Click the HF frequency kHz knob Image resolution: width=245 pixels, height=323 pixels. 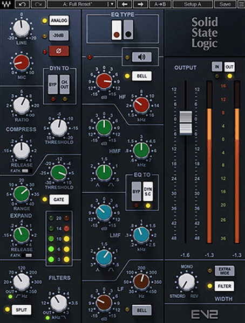(x=141, y=105)
